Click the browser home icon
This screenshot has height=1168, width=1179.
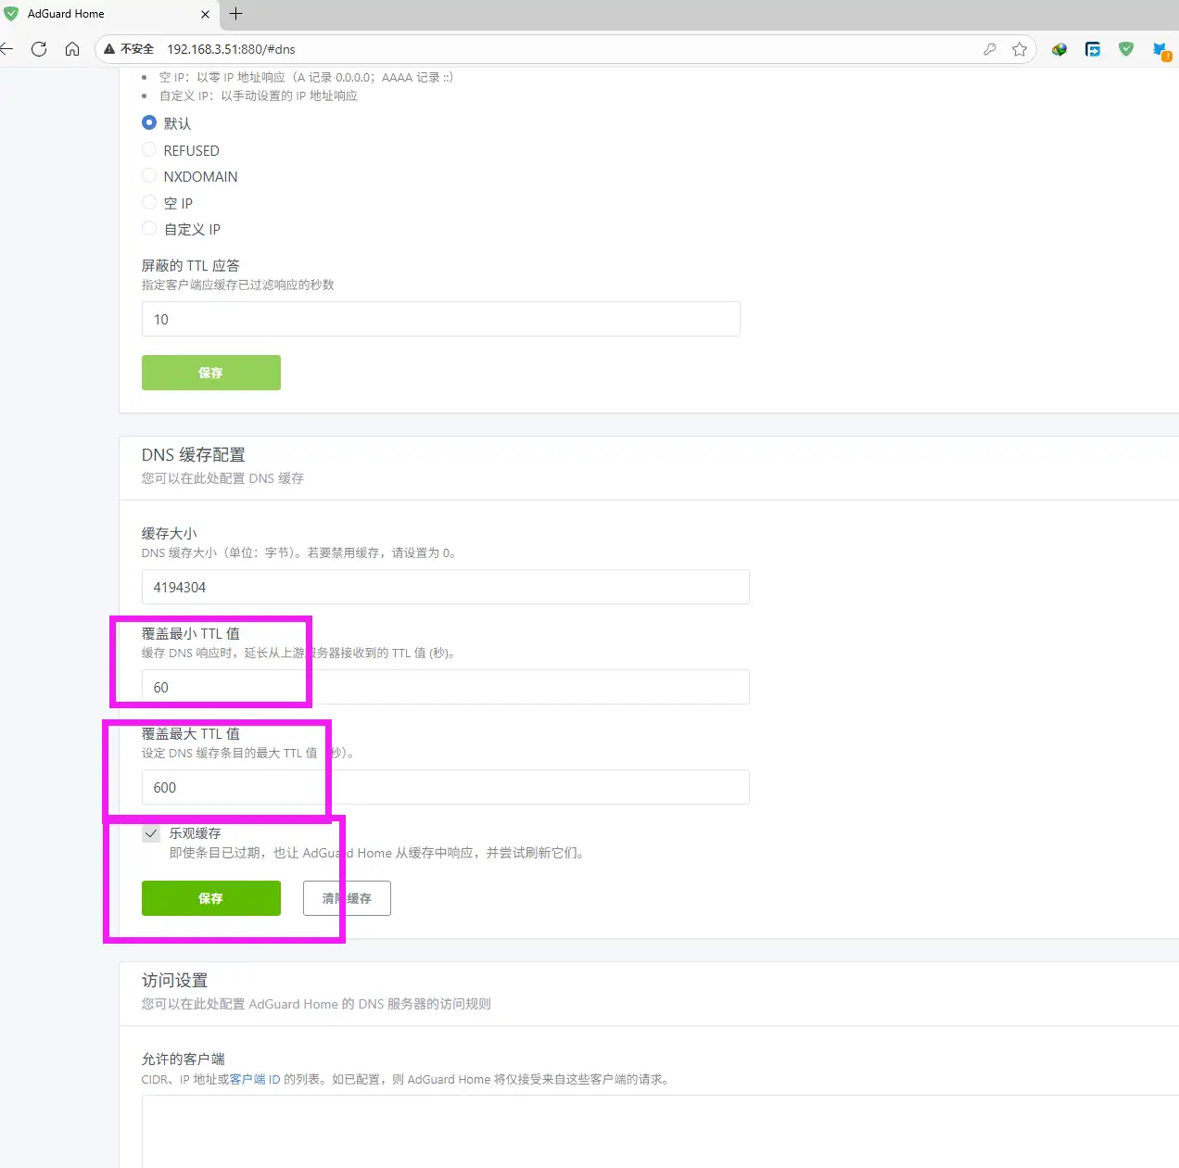point(72,49)
